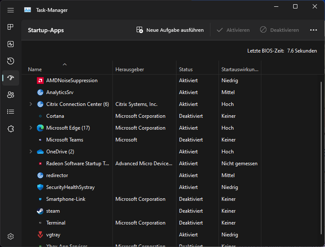
Task: Click the steam app icon
Action: tap(40, 211)
